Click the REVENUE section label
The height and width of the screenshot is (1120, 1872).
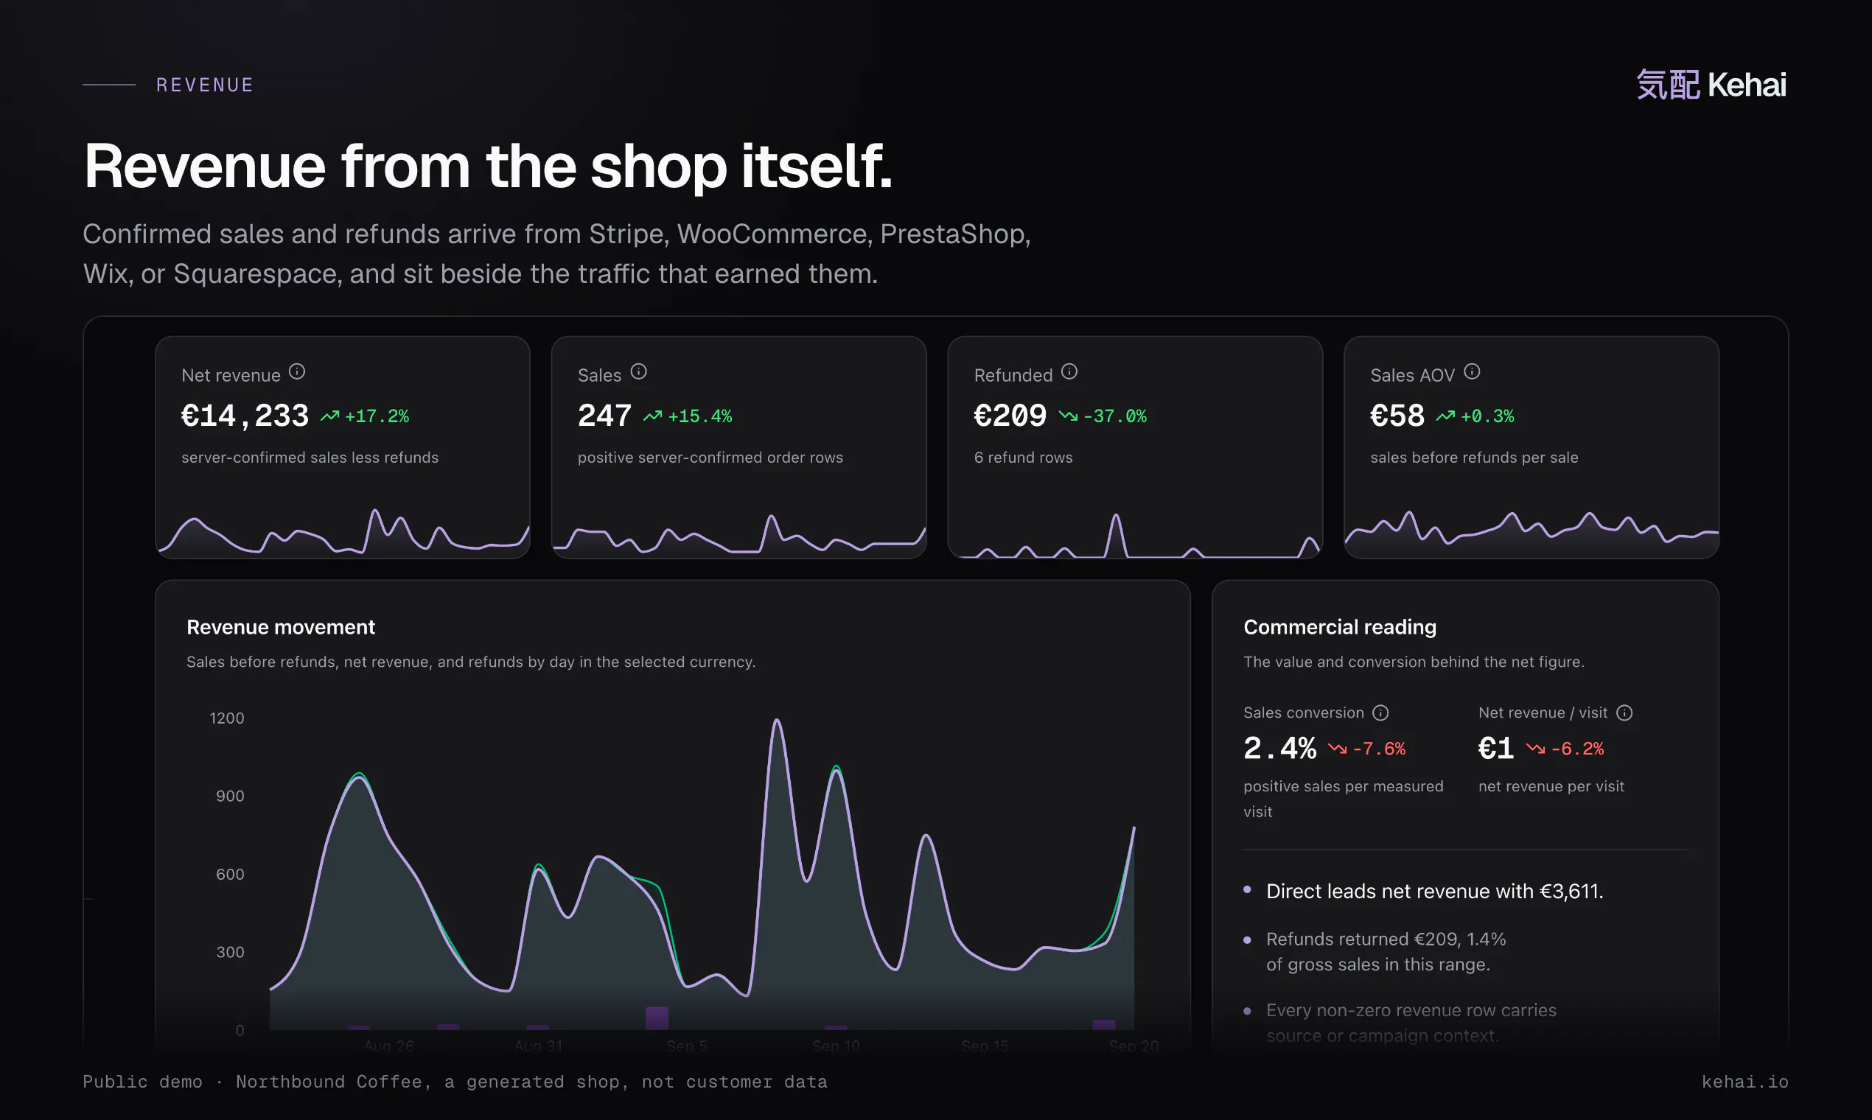(x=205, y=85)
